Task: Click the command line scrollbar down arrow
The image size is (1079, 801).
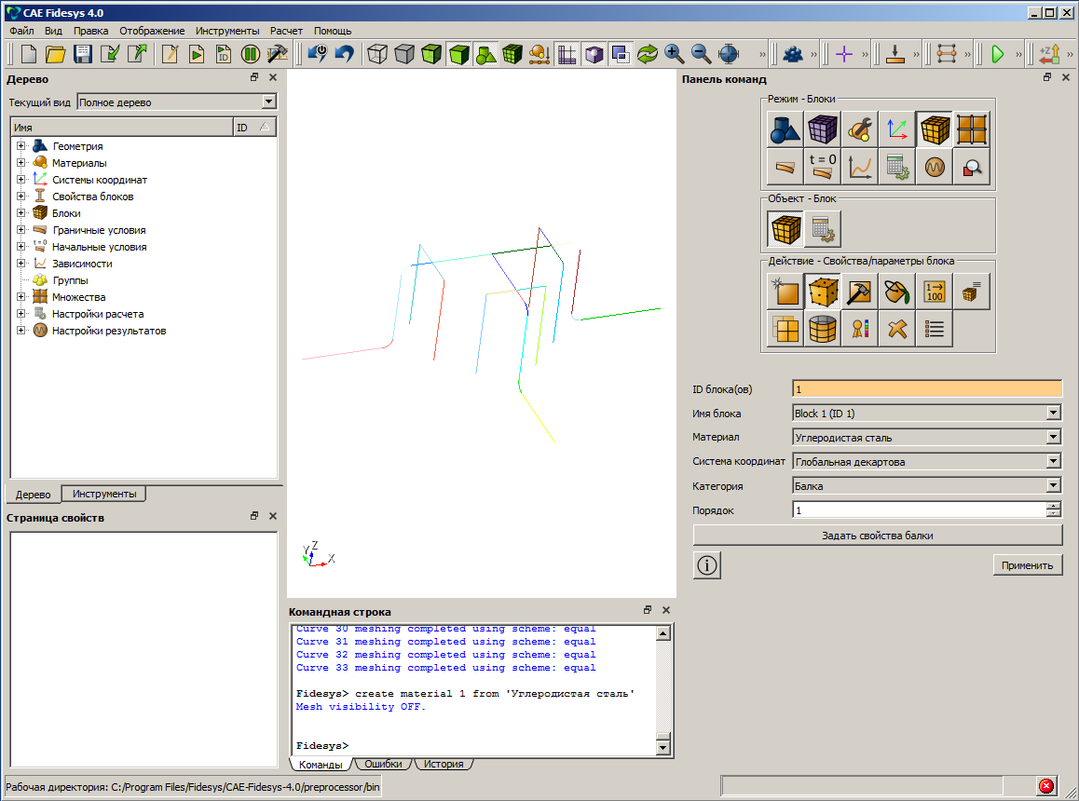Action: click(663, 747)
